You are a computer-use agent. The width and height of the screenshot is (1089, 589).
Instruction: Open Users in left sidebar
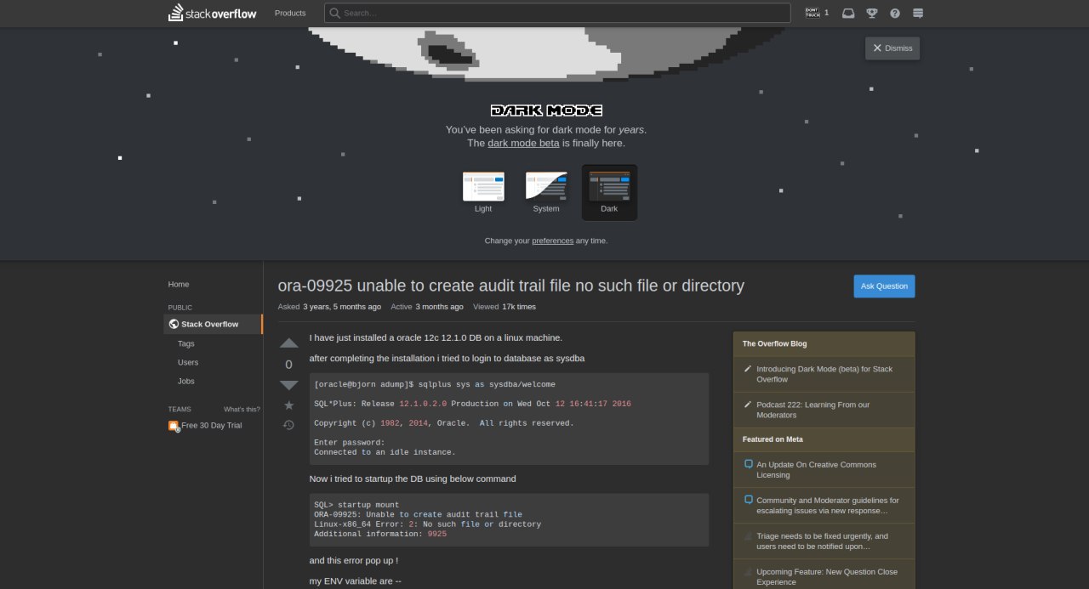pyautogui.click(x=188, y=362)
